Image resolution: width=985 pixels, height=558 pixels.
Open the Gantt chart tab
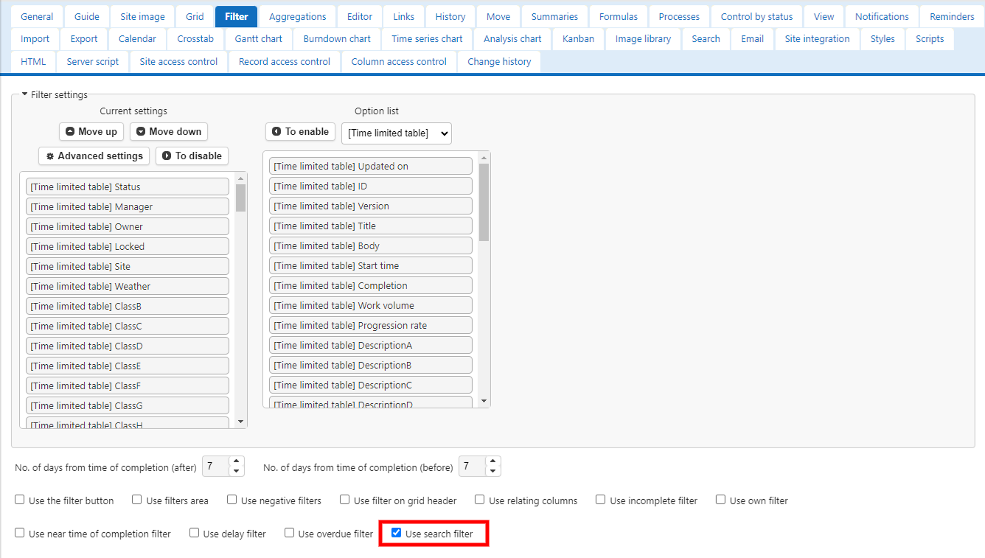point(259,38)
